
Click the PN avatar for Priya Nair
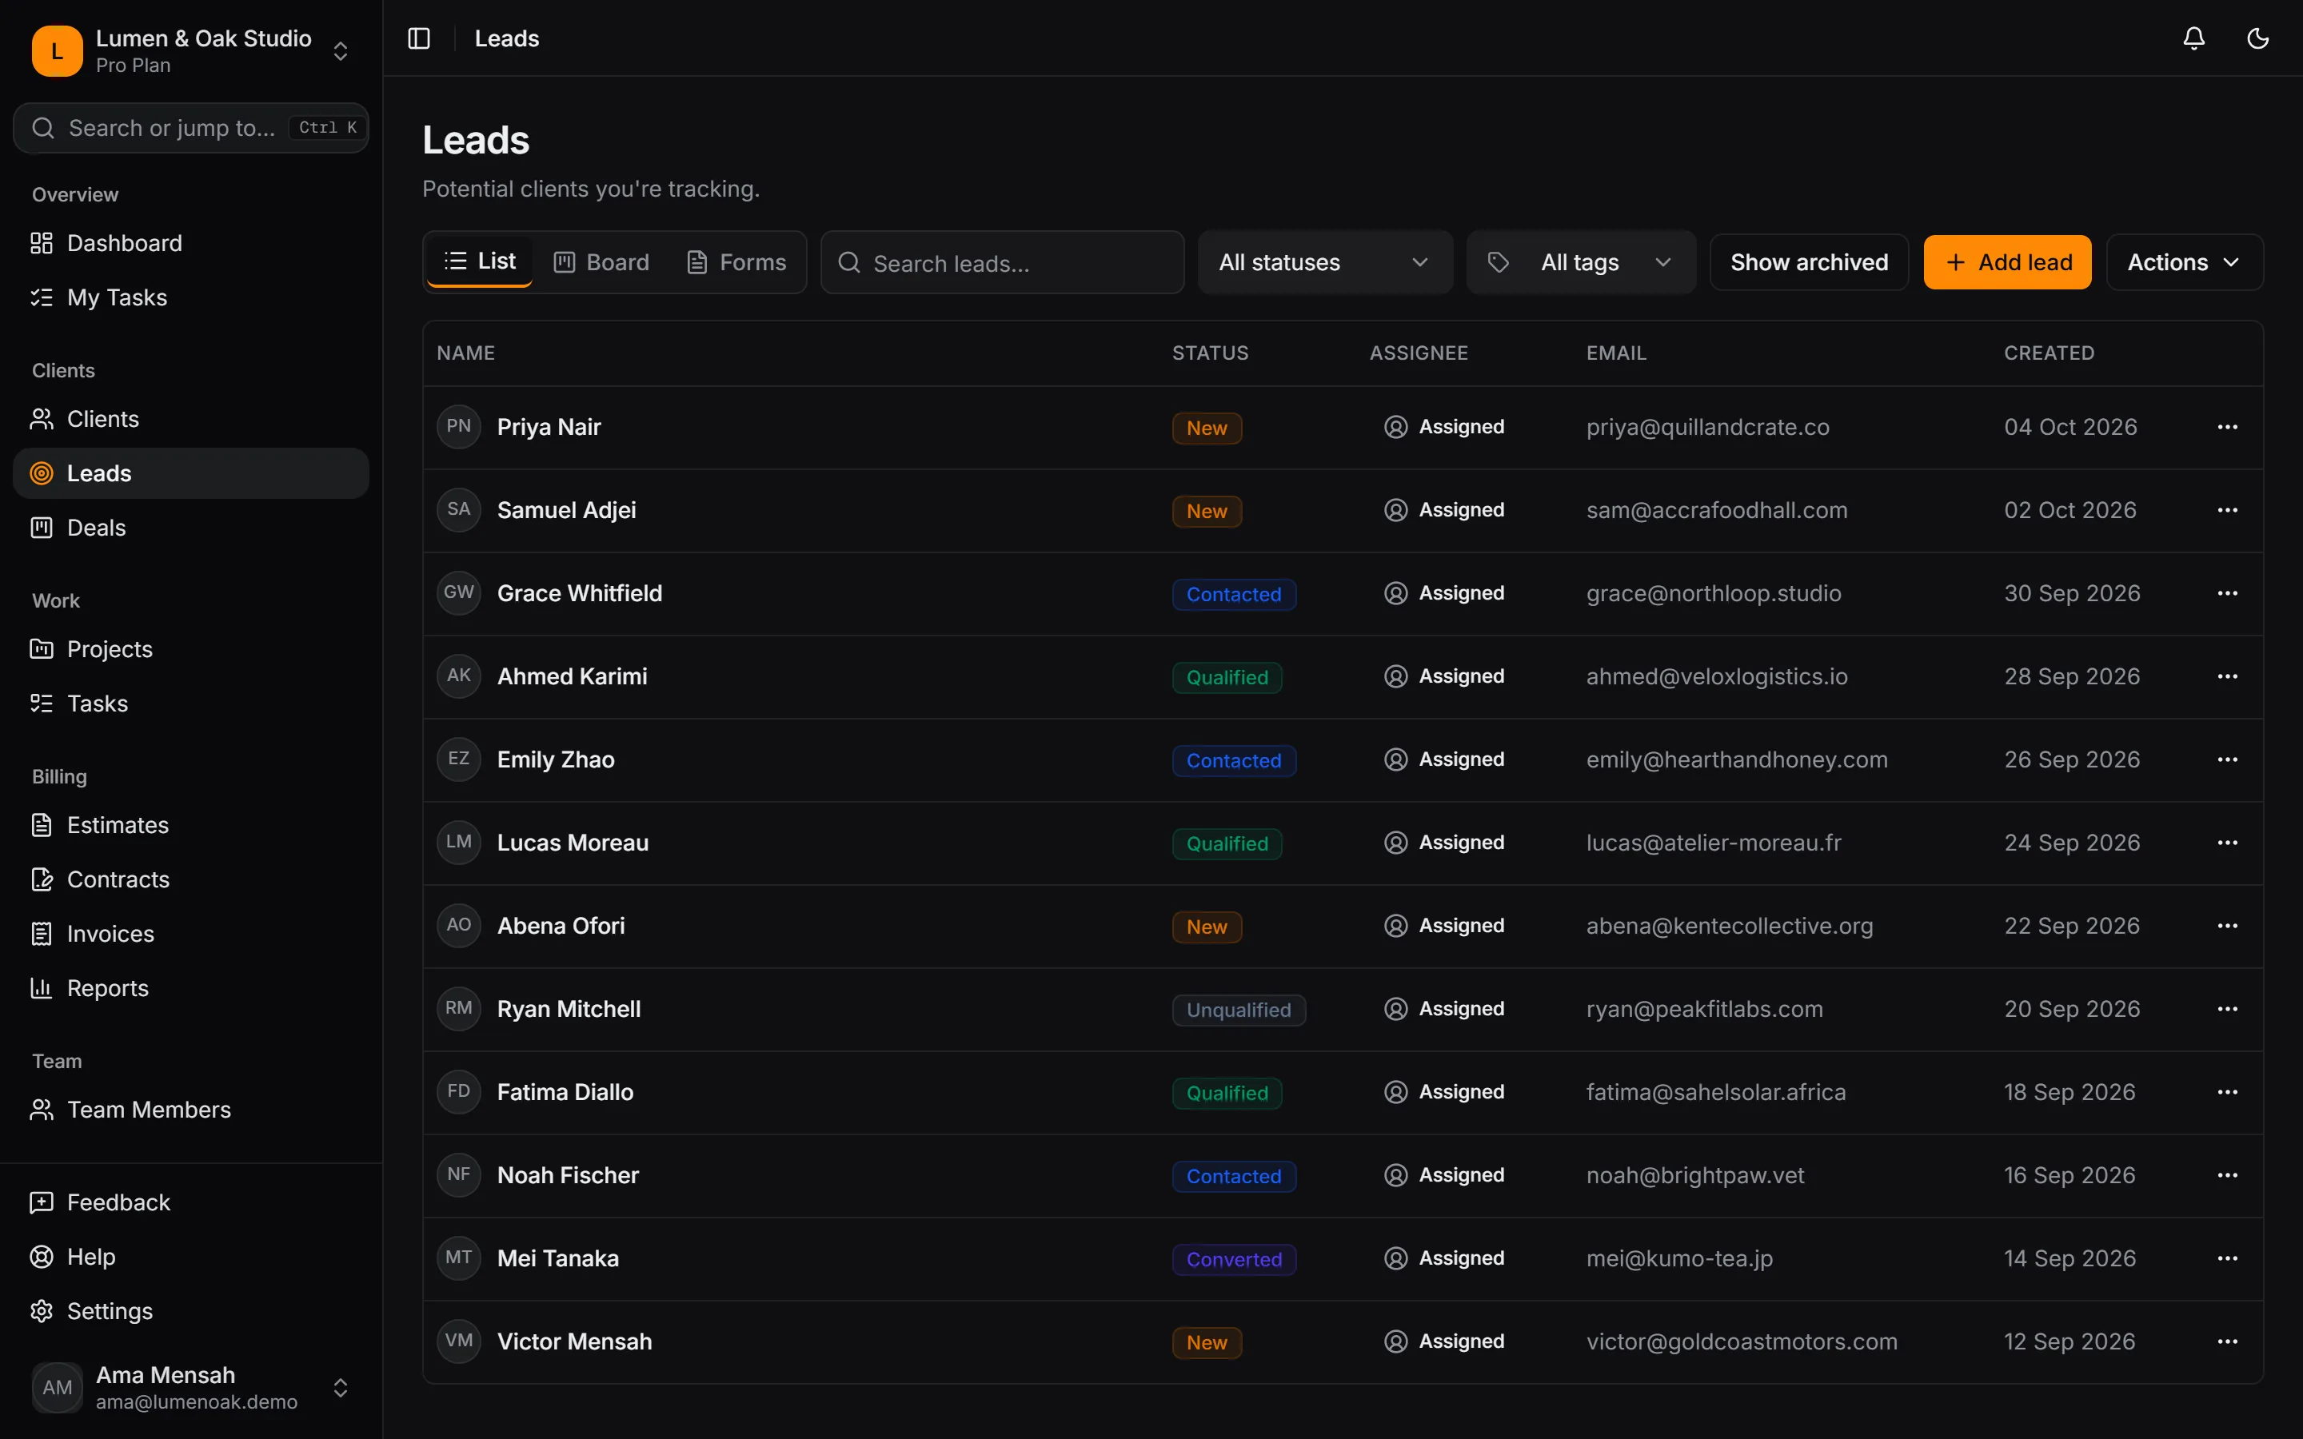[x=459, y=426]
